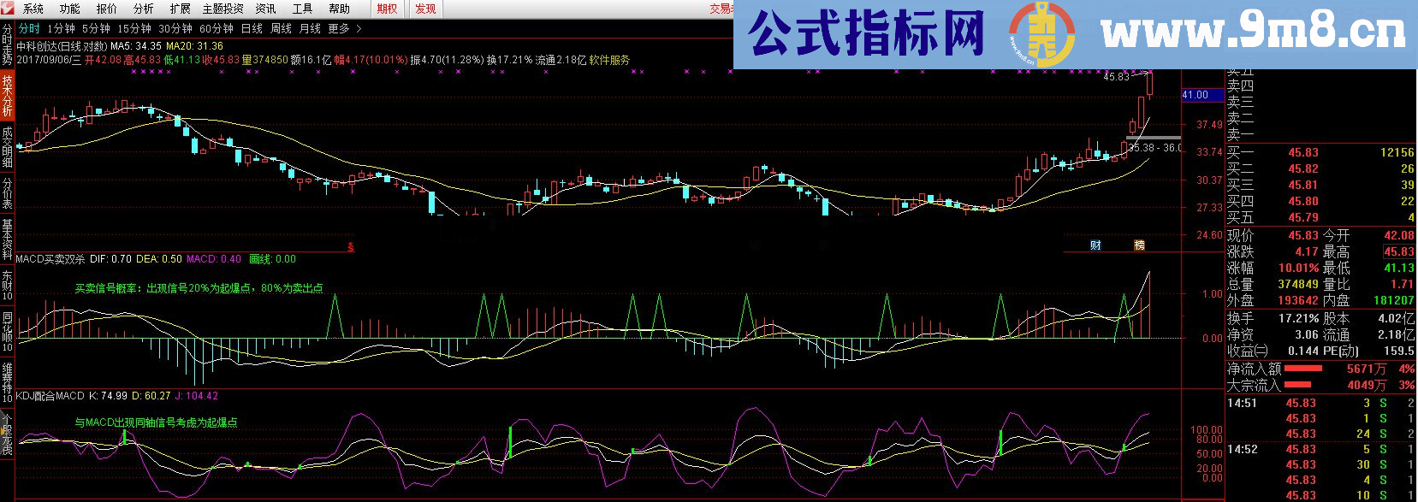Open the 资讯 menu

pos(265,9)
